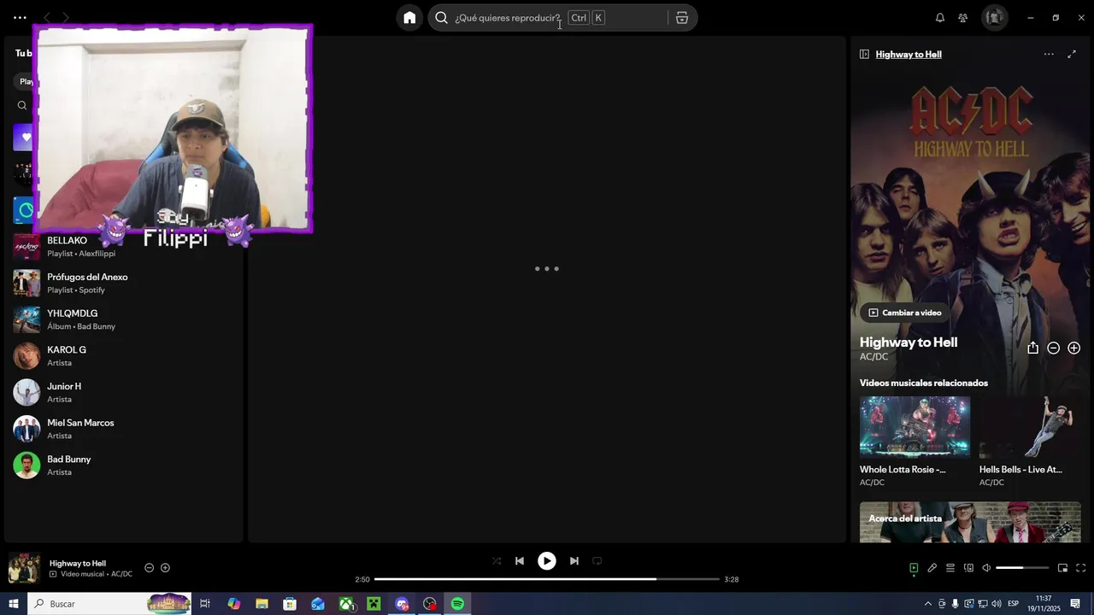This screenshot has height=615, width=1094.
Task: Skip to the next track
Action: click(574, 561)
